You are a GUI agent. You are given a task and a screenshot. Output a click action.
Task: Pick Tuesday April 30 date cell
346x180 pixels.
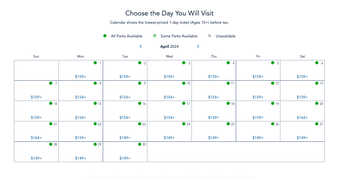click(x=125, y=151)
